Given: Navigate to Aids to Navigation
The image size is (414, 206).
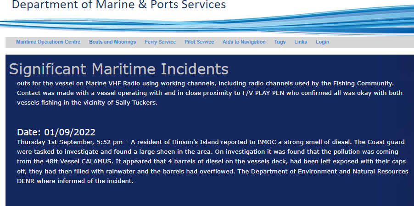Looking at the screenshot, I should 244,42.
